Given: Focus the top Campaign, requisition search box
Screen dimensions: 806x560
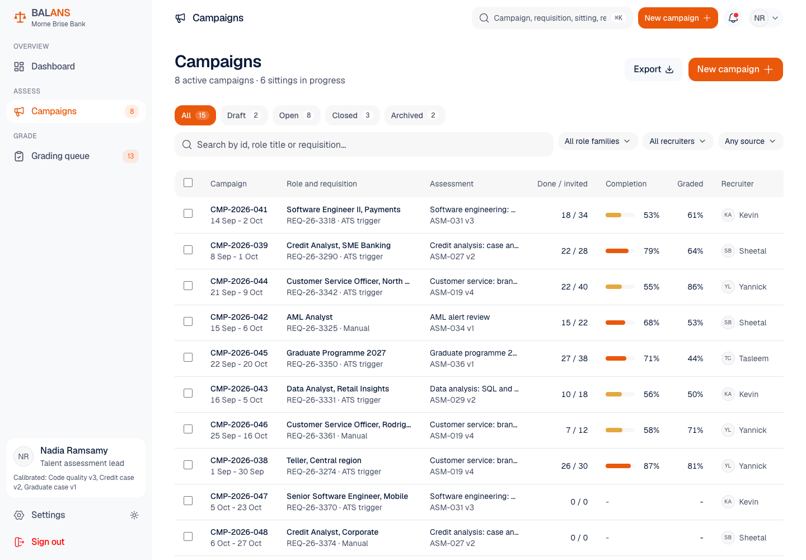Looking at the screenshot, I should pyautogui.click(x=552, y=18).
